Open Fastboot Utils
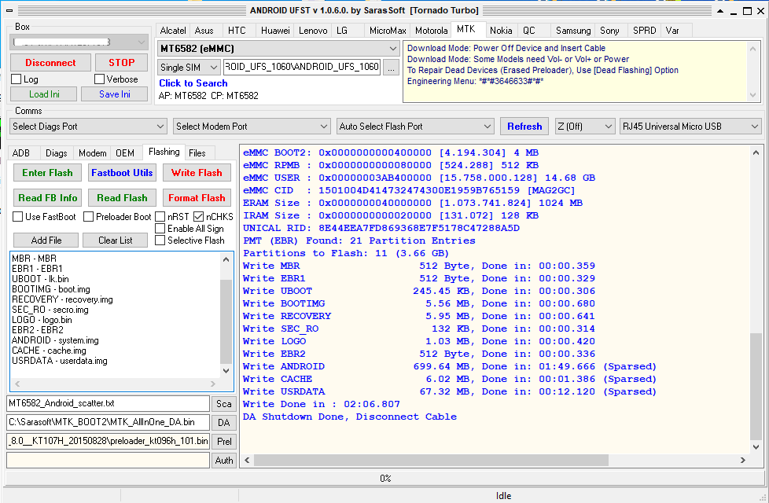Screen dimensions: 769x503 [122, 173]
